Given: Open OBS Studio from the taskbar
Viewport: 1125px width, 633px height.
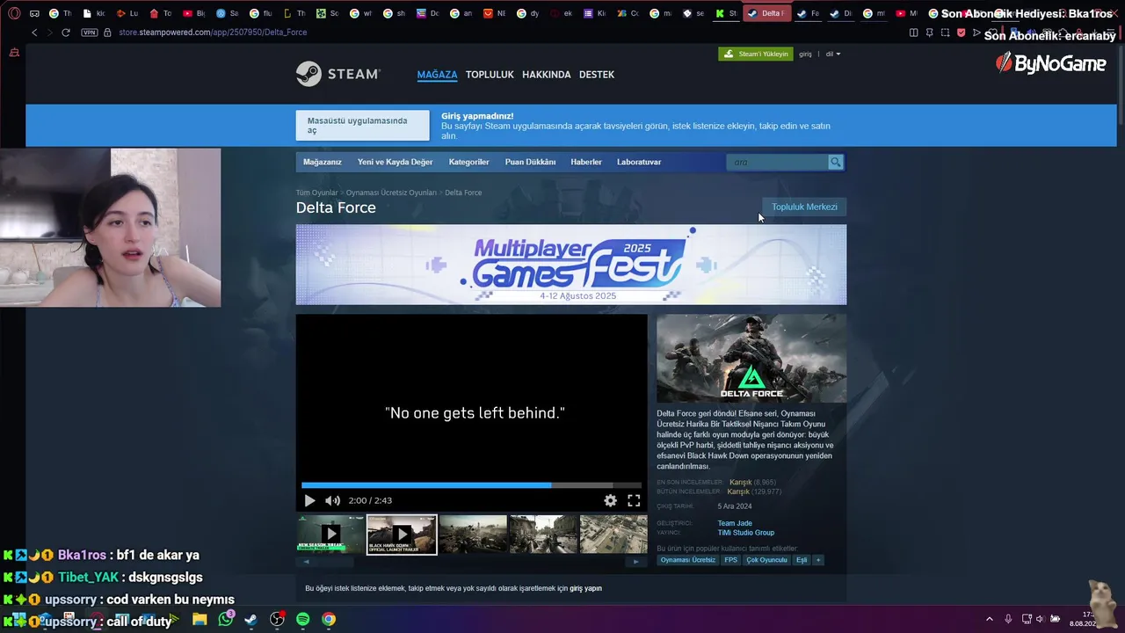Looking at the screenshot, I should (x=277, y=619).
